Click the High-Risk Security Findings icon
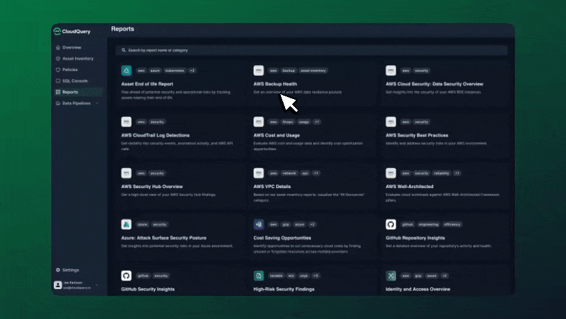The width and height of the screenshot is (566, 319). [258, 275]
